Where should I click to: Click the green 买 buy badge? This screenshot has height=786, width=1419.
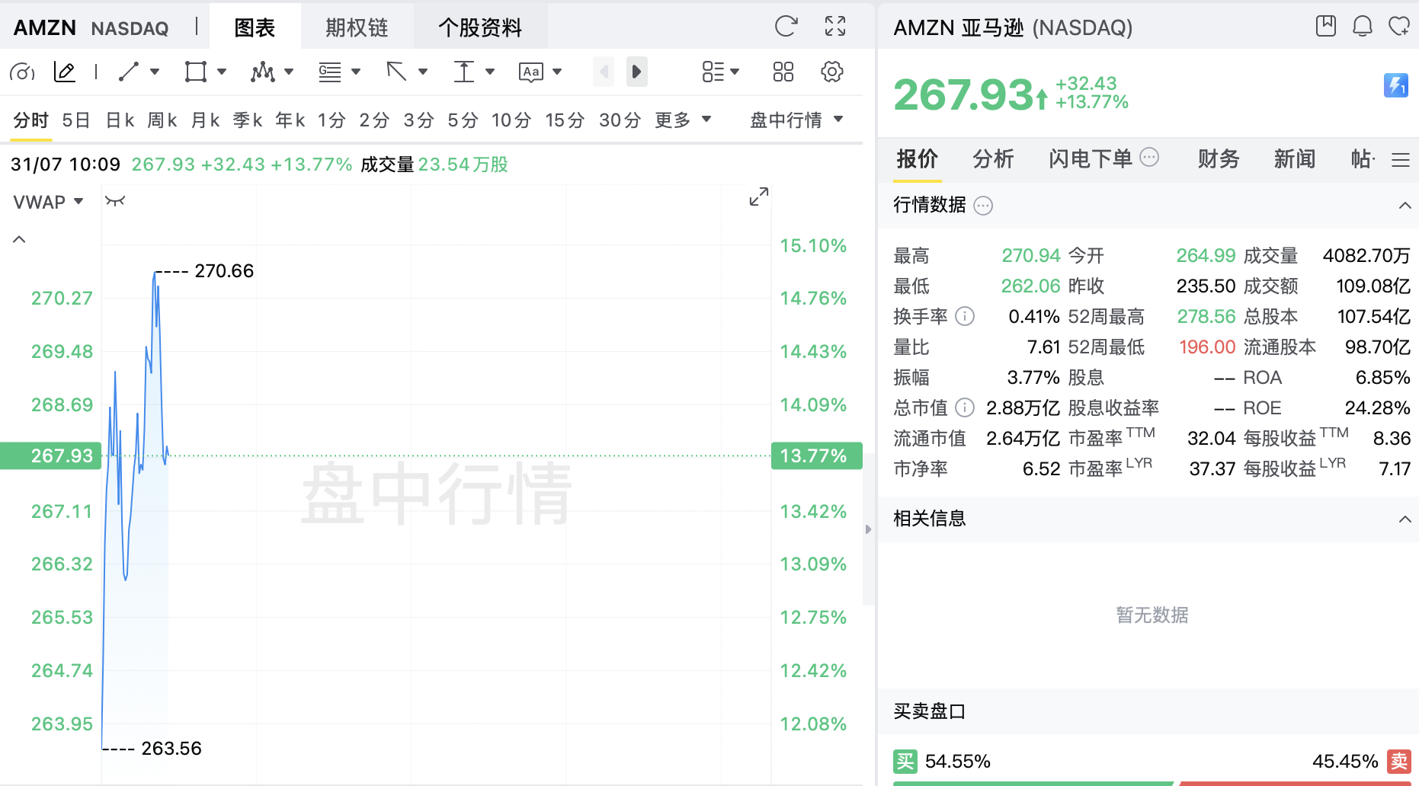point(905,761)
